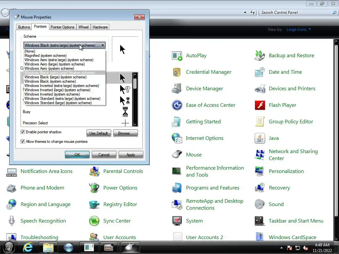
Task: Click the Cancel button
Action: [x=104, y=155]
